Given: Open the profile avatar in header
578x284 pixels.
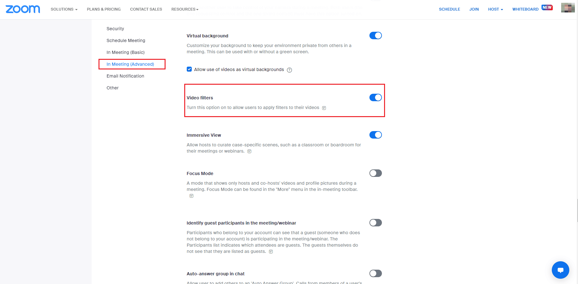Looking at the screenshot, I should [x=568, y=8].
